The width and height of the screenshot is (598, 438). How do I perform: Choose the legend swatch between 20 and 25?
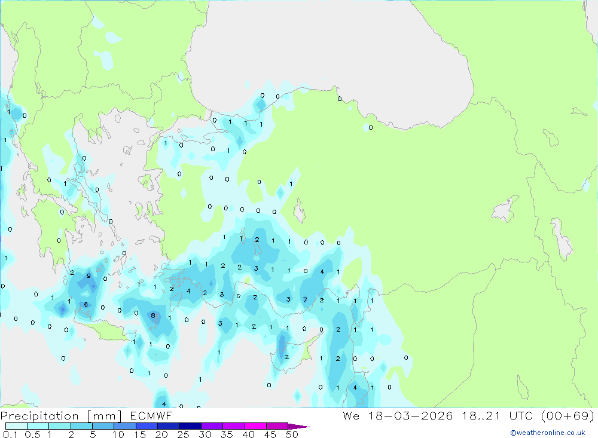(168, 426)
